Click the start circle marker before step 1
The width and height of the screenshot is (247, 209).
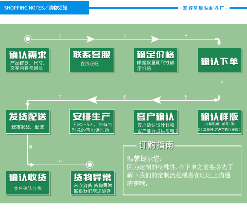(28, 39)
